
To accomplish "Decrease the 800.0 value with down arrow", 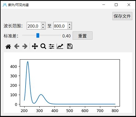I will [70, 27].
